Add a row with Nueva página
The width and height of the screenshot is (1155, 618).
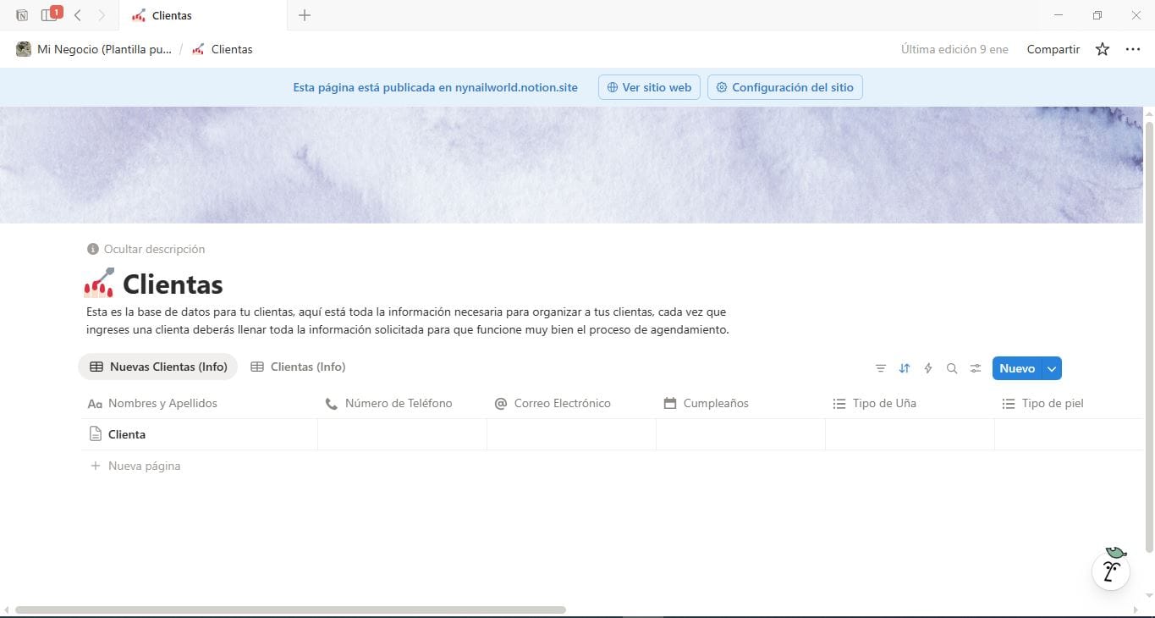tap(135, 466)
